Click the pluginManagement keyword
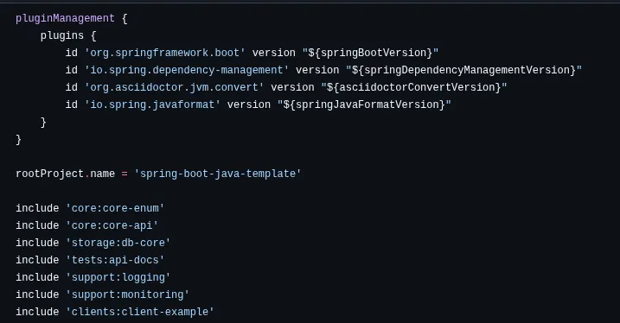Viewport: 620px width, 323px height. 65,18
